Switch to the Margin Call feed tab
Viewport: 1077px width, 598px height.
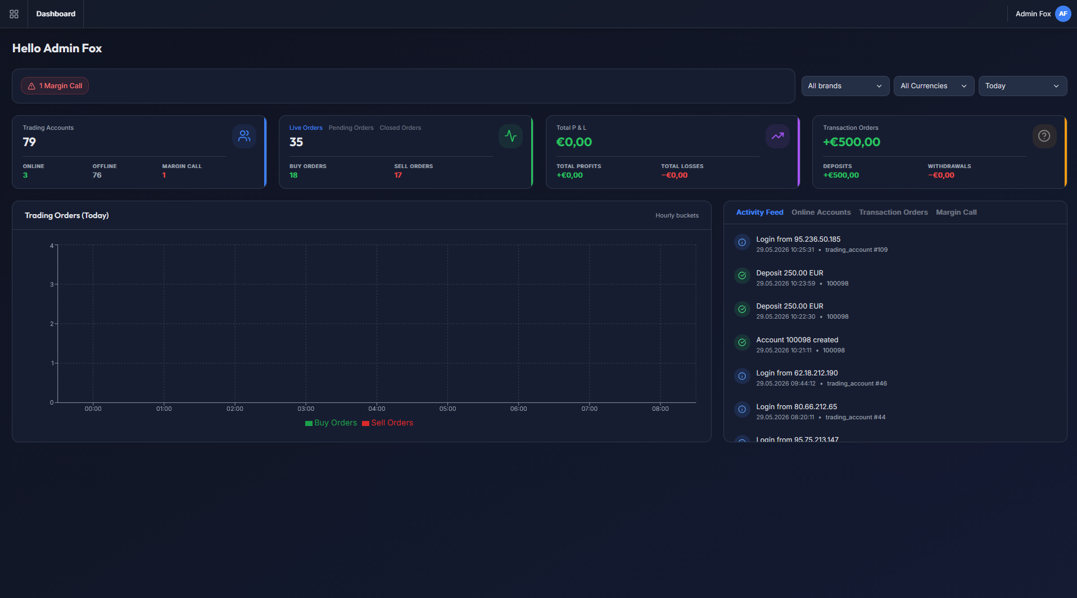(x=956, y=212)
